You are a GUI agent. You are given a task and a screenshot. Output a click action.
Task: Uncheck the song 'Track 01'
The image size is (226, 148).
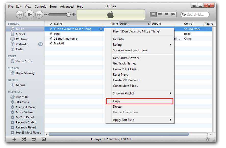point(51,43)
